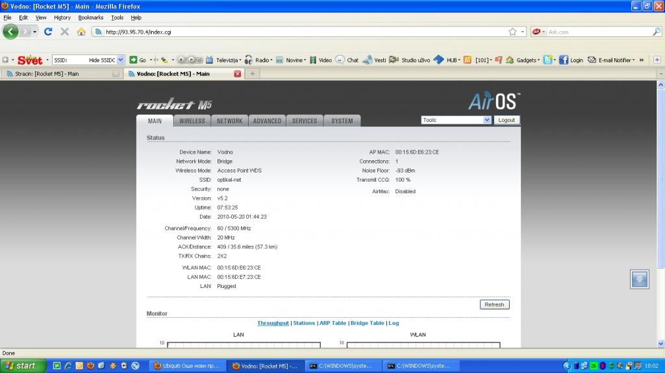Click the bookmark star in address bar

(512, 31)
